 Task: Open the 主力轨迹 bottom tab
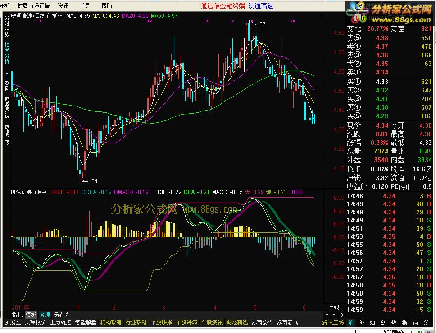click(x=60, y=323)
